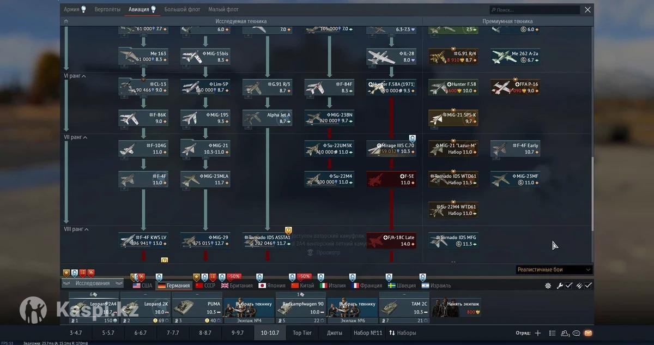Open the Реалистичные бои mode dropdown

(554, 270)
